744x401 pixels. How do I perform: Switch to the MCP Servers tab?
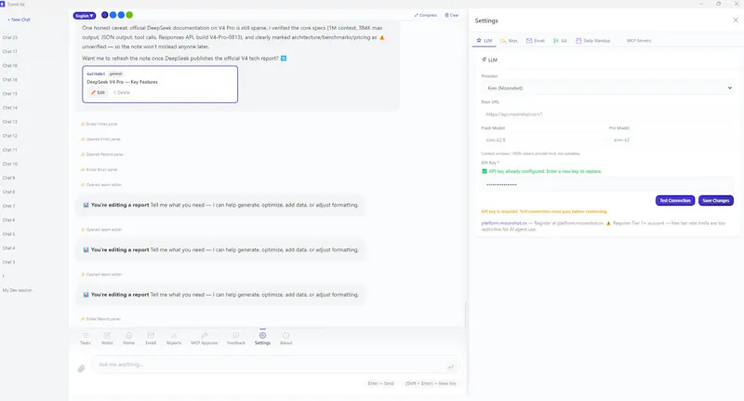click(638, 41)
